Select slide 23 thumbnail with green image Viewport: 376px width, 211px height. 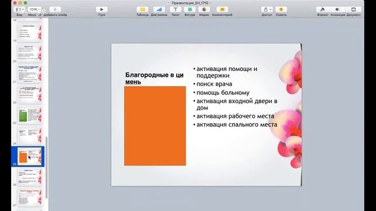click(30, 115)
